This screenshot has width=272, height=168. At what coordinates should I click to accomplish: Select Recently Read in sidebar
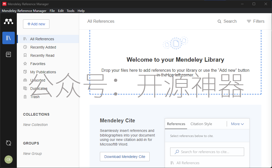pos(48,55)
